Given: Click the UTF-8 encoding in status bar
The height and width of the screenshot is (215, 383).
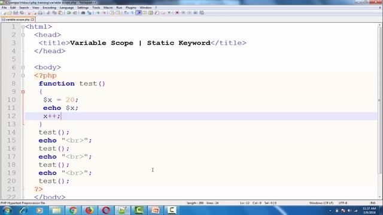Looking at the screenshot, I should [x=343, y=203].
